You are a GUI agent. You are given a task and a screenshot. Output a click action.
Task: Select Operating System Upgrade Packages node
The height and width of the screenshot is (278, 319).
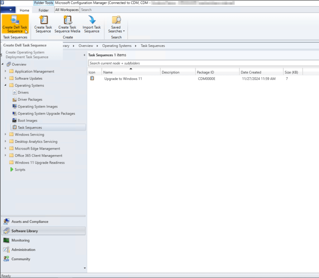tap(46, 114)
